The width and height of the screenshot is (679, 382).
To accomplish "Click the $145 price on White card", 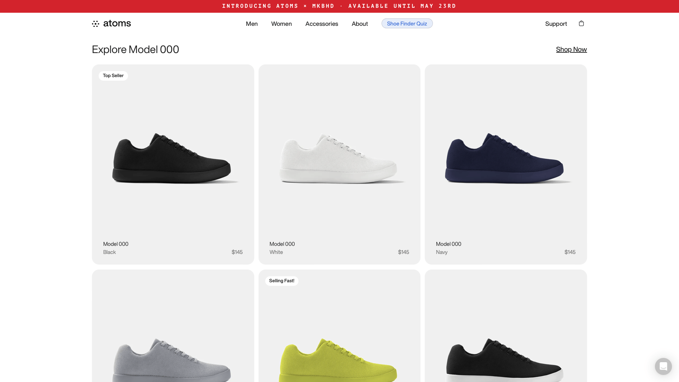I will pos(404,252).
